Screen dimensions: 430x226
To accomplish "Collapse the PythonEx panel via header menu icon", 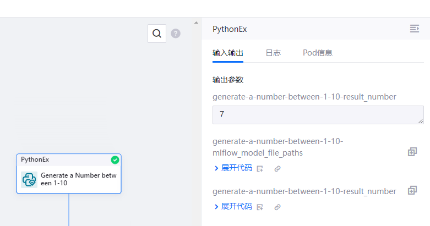I will [x=414, y=29].
